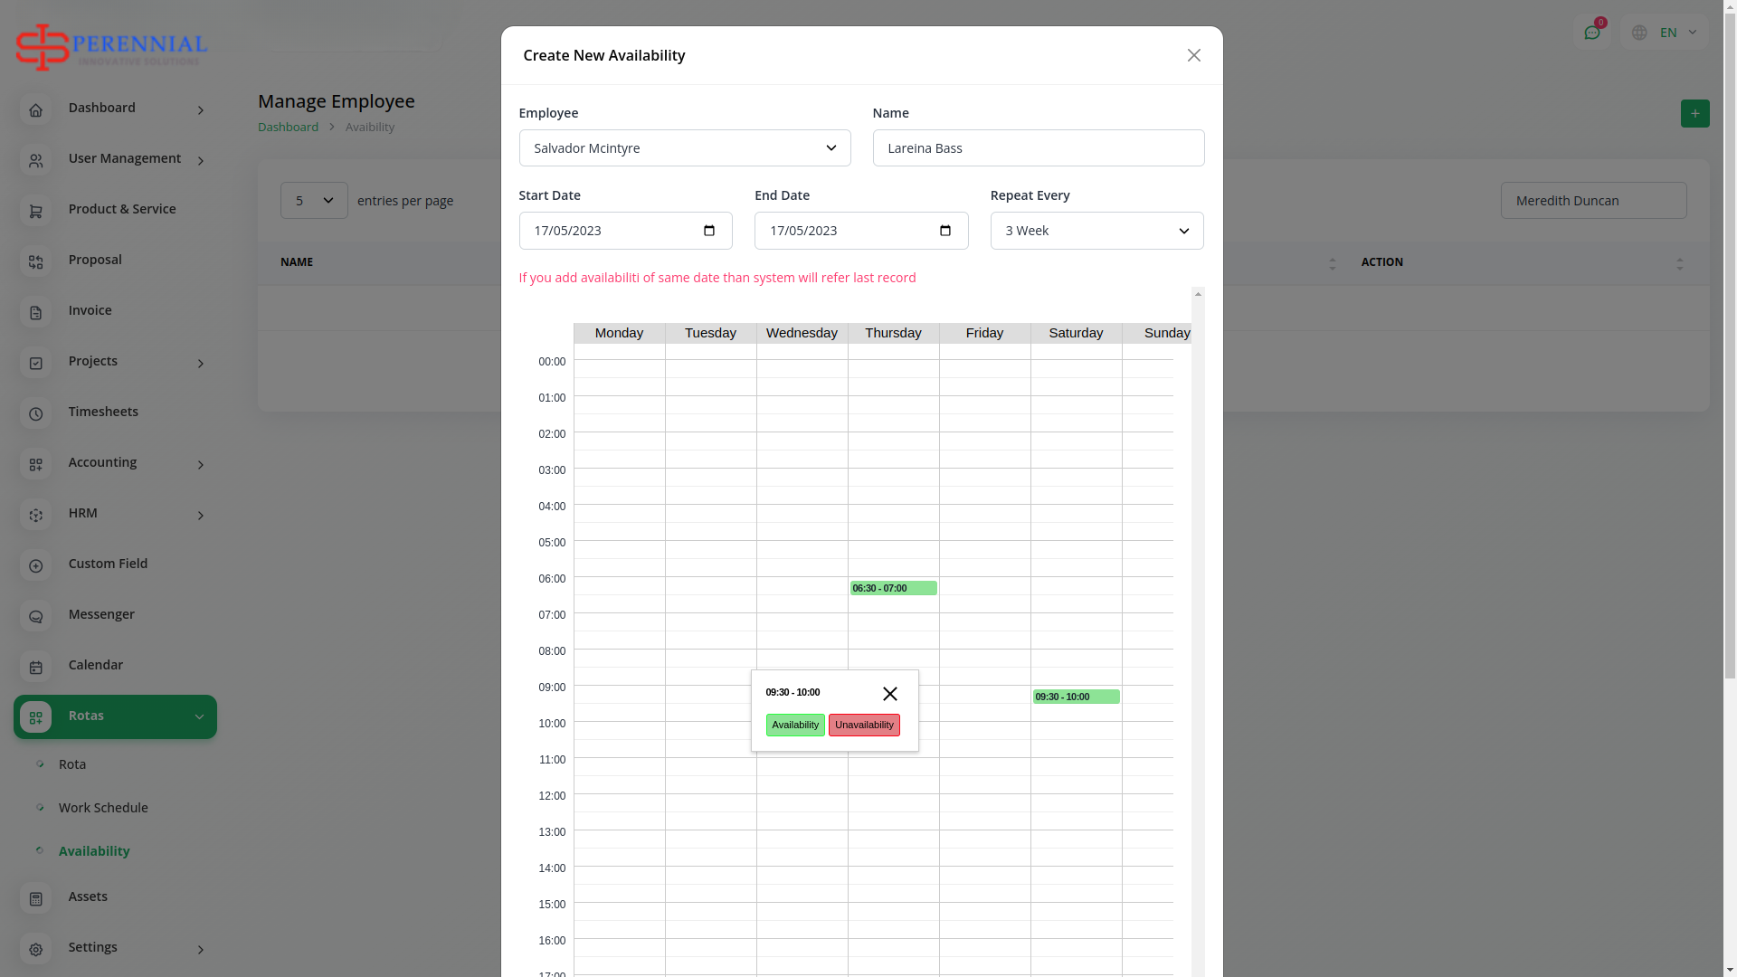Mark slot as Availability
This screenshot has height=977, width=1737.
tap(795, 725)
